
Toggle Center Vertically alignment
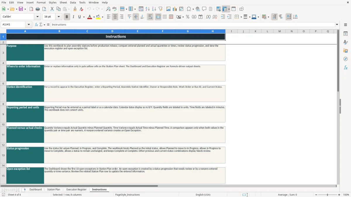coord(136,17)
